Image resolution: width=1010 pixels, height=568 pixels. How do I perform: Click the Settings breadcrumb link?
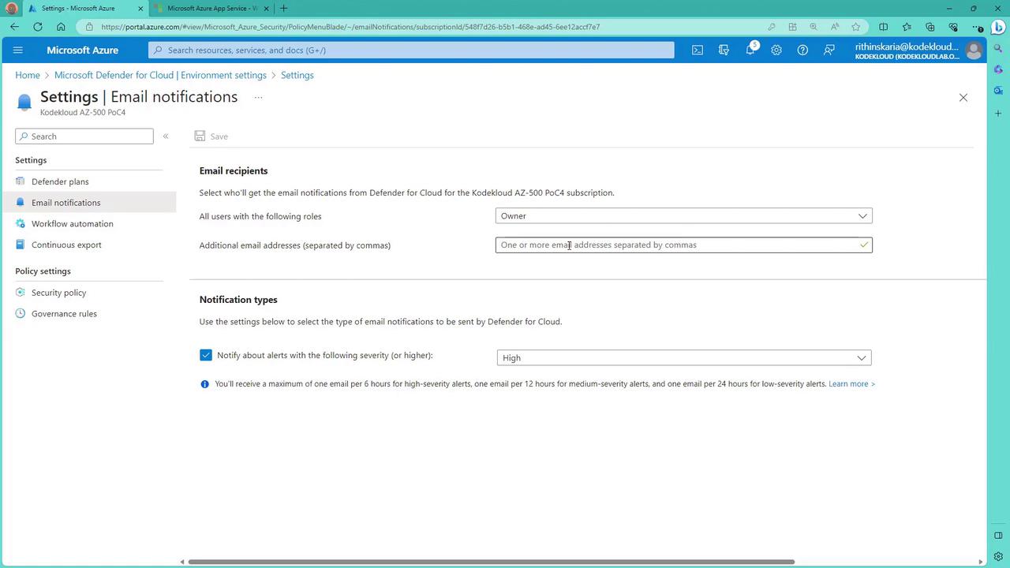[297, 76]
